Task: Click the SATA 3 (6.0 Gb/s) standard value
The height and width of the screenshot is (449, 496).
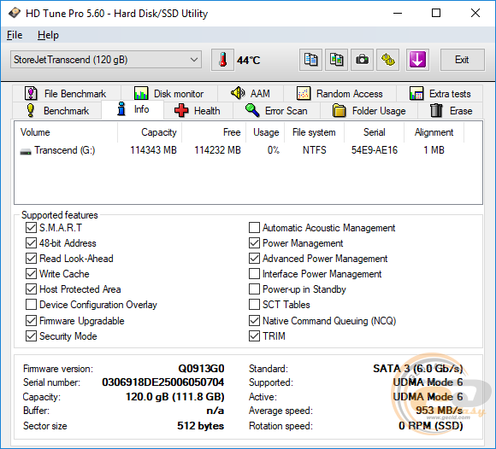Action: coord(418,369)
